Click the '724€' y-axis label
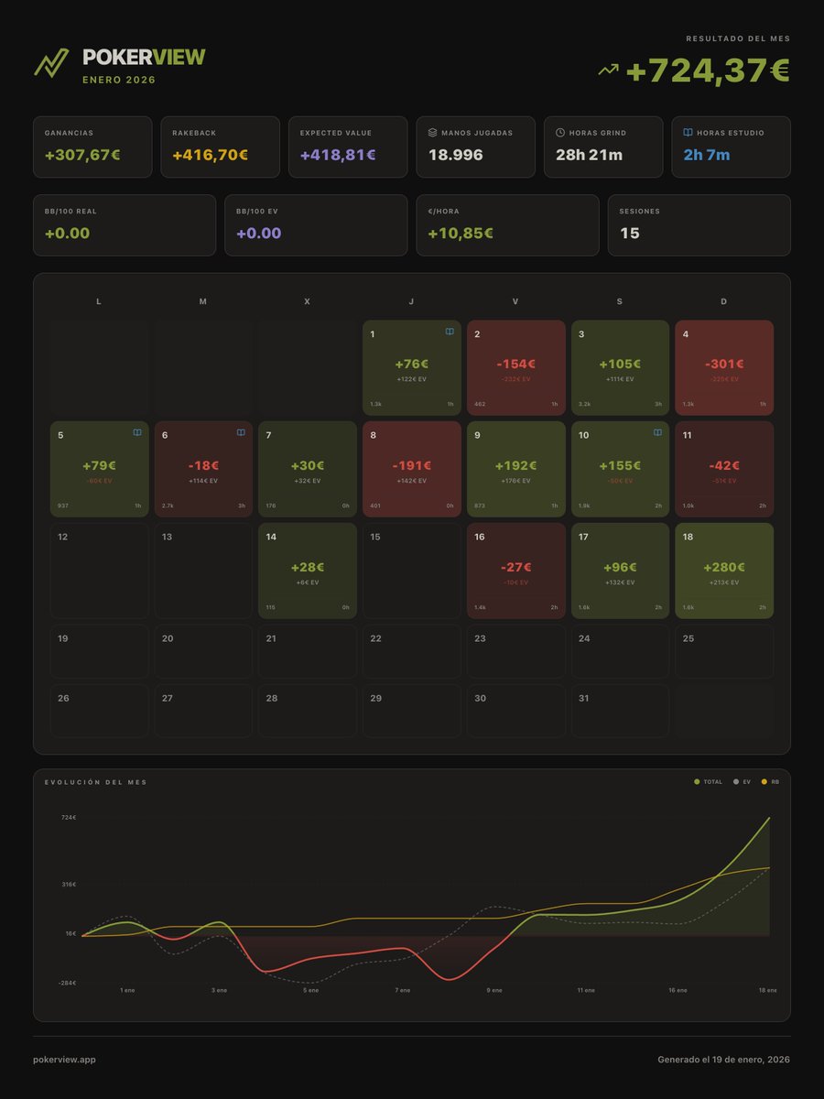Image resolution: width=824 pixels, height=1099 pixels. tap(70, 817)
